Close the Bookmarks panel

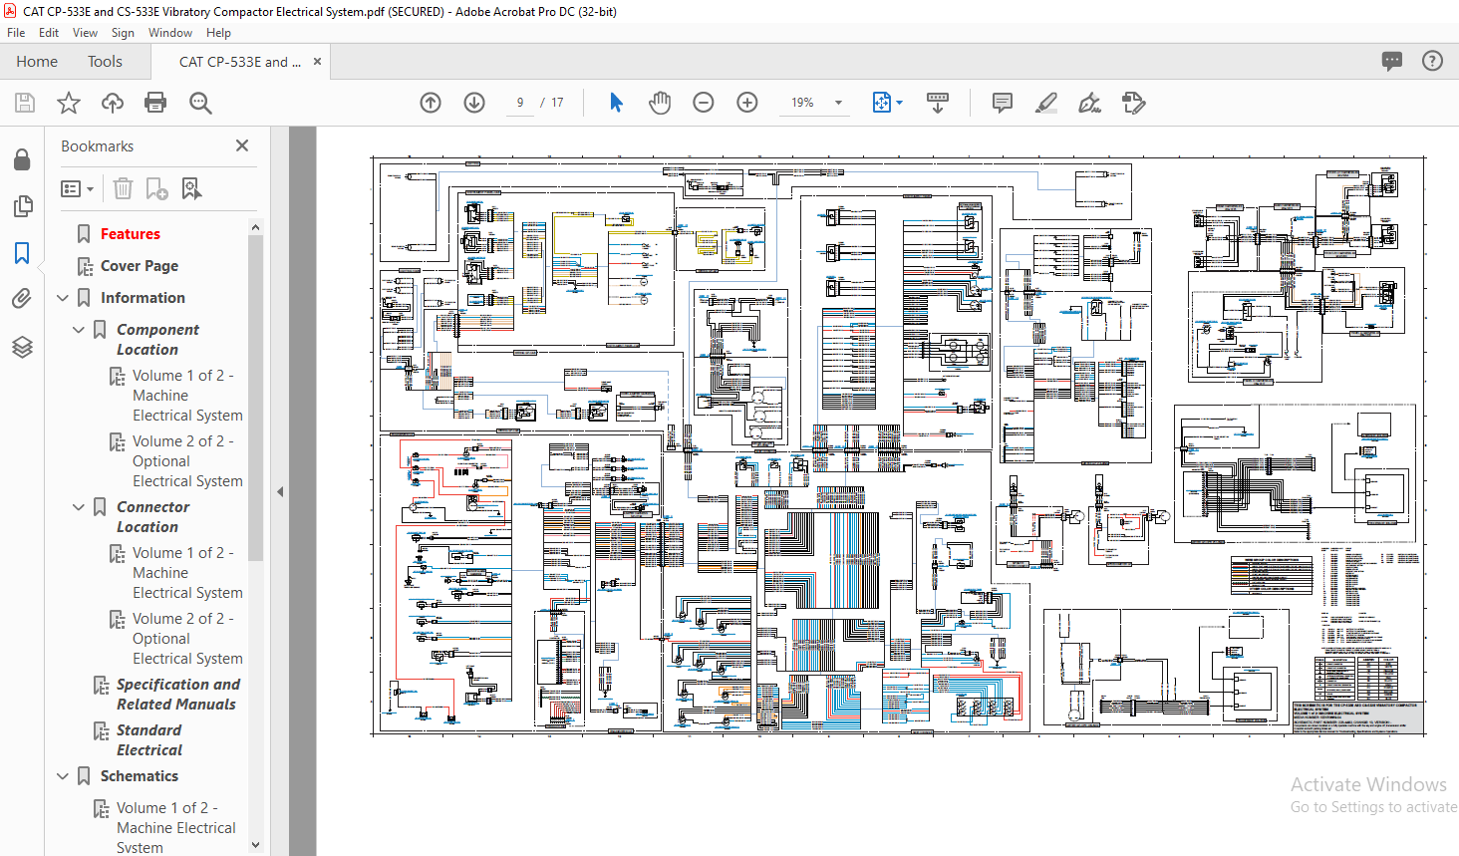coord(242,145)
